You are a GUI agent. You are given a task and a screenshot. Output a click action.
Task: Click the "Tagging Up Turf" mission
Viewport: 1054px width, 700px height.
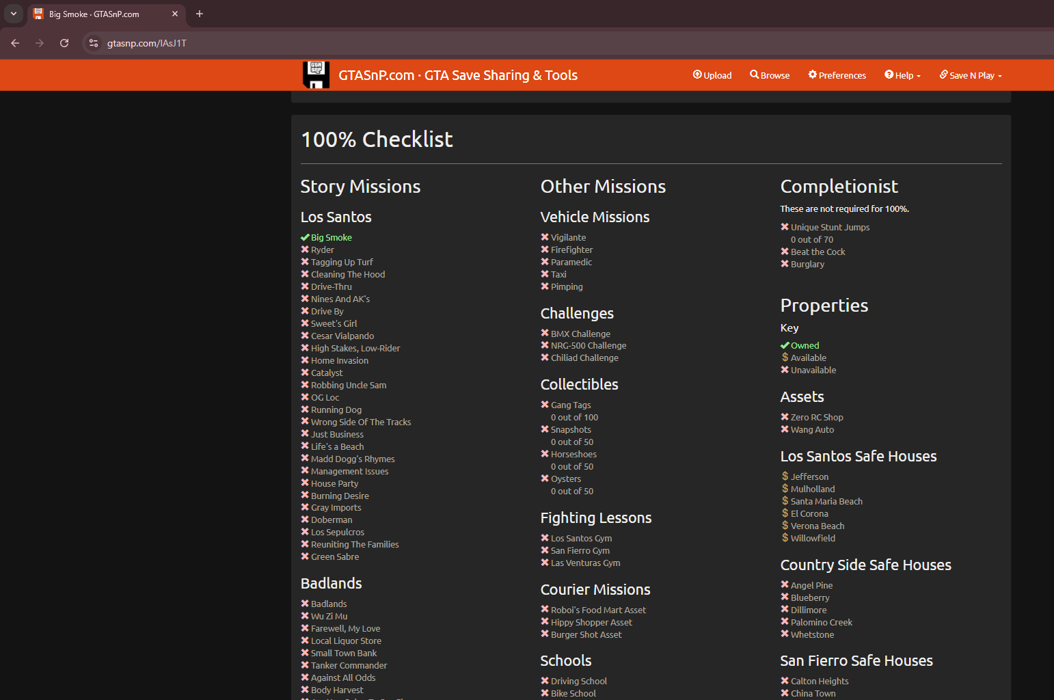342,262
